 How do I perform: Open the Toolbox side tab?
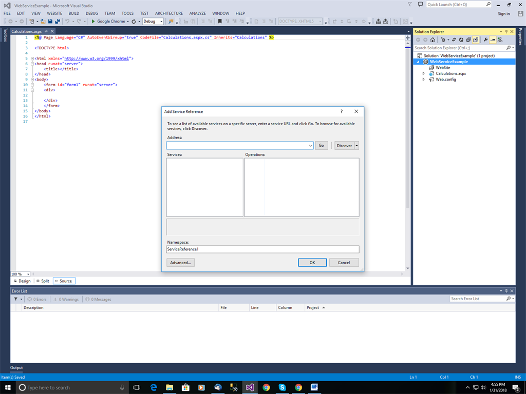tap(5, 35)
